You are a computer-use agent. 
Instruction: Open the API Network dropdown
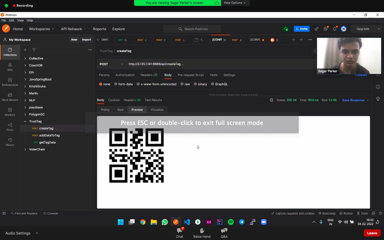tap(74, 29)
